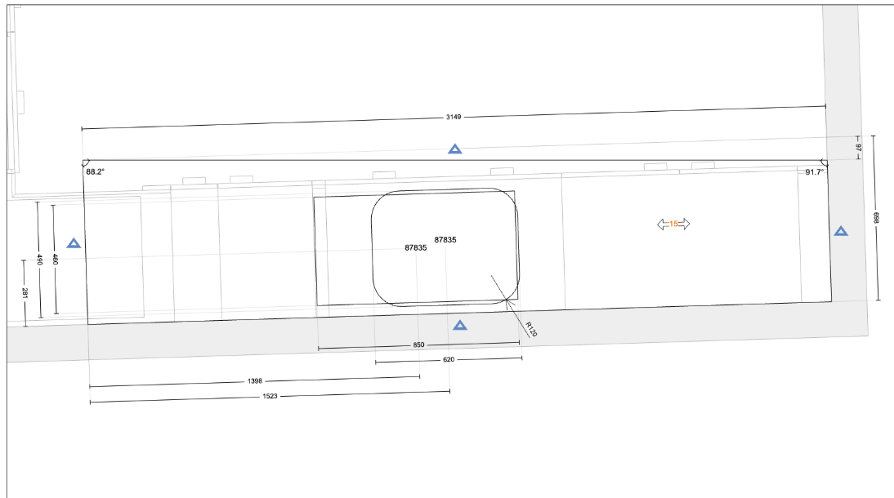
Task: Click the right arrow of the orange 15 marker
Action: click(x=685, y=222)
